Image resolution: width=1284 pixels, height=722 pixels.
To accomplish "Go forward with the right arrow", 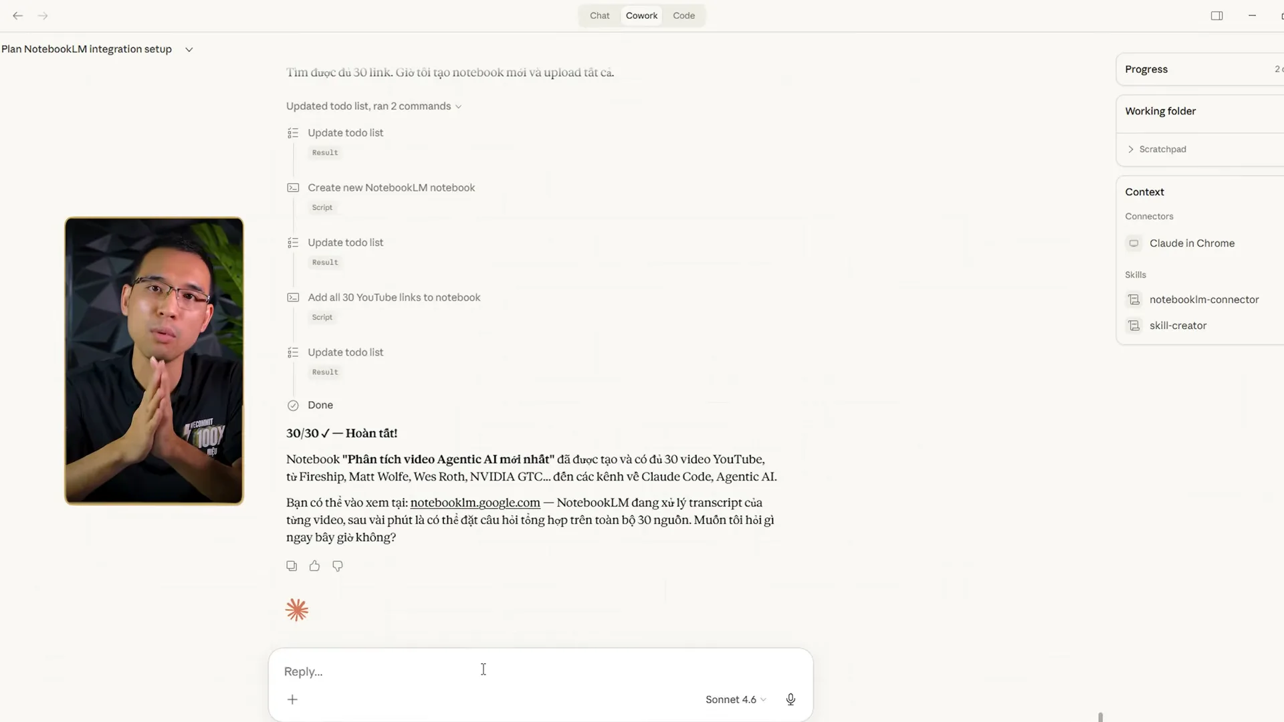I will point(43,15).
